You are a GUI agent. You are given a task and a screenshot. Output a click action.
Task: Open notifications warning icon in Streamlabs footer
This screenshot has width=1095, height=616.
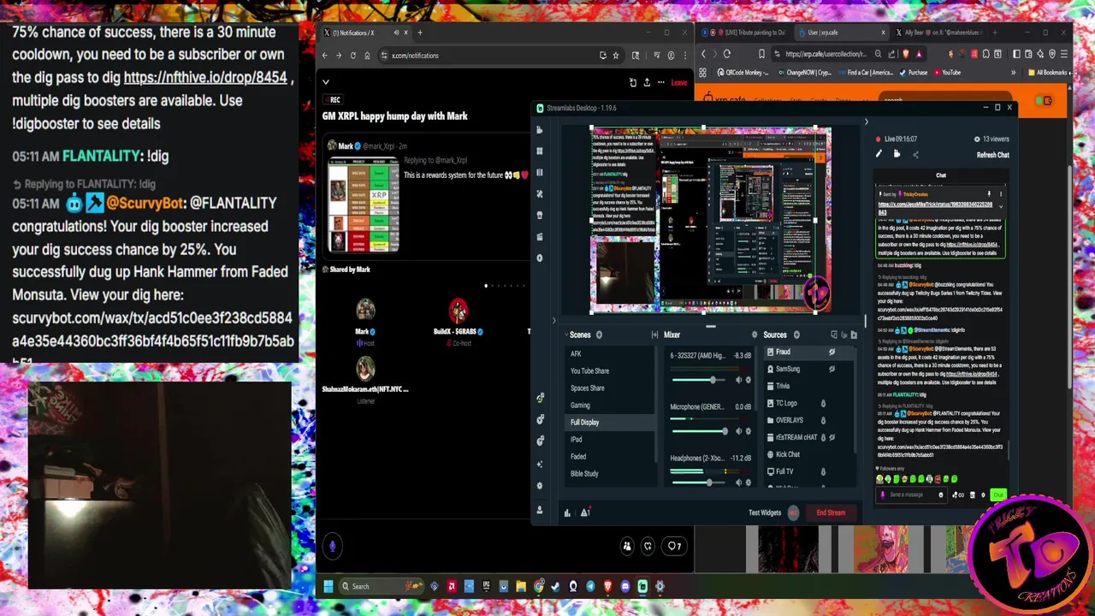coord(585,512)
